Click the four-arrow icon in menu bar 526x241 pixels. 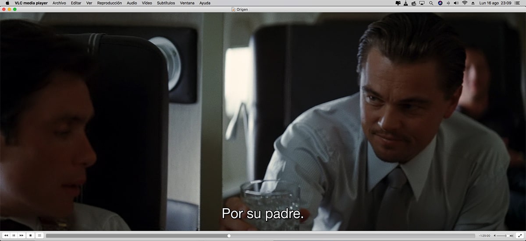click(x=448, y=3)
